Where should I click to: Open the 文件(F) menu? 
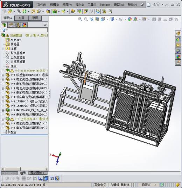(x=42, y=5)
